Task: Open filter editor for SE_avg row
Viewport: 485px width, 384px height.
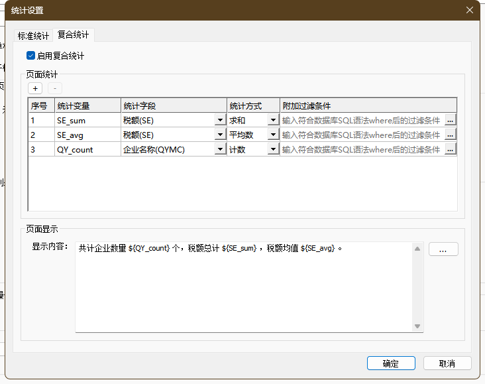Action: [451, 135]
